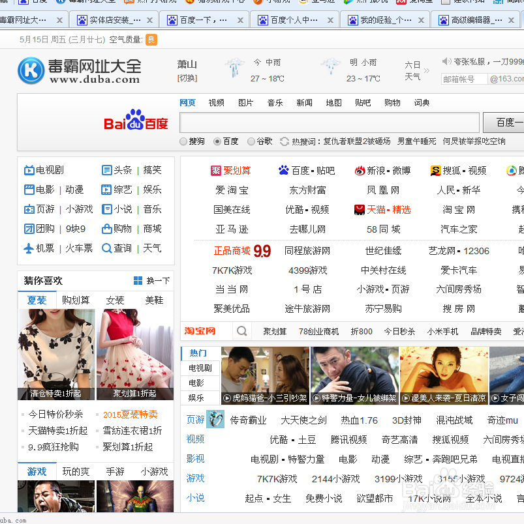The image size is (524, 524).
Task: Click the red 聚划算 icon
Action: (216, 171)
